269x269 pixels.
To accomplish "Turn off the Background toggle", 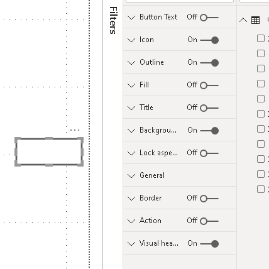I will 209,131.
